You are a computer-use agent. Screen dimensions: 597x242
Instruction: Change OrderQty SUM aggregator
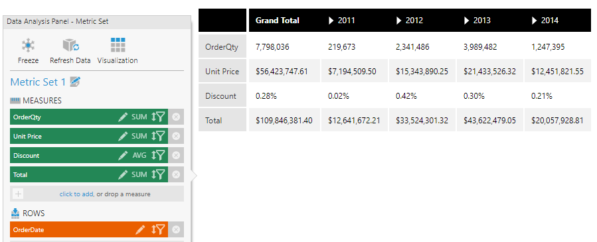(x=139, y=117)
